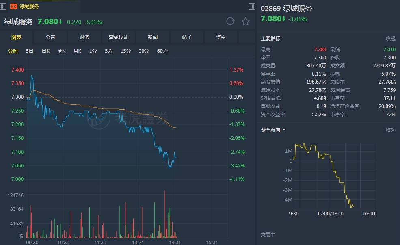Choose the 60分 chart interval
Screen dimensions: 400x245
[x=162, y=51]
